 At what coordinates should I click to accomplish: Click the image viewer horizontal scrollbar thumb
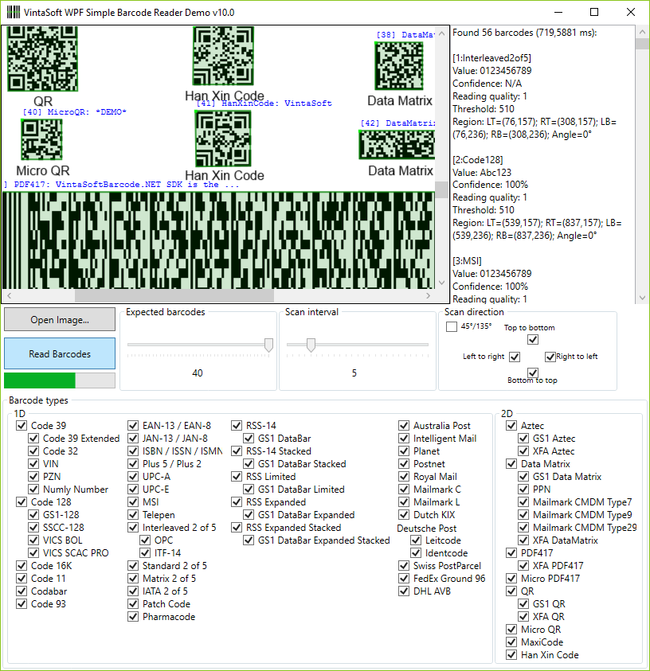pyautogui.click(x=174, y=296)
